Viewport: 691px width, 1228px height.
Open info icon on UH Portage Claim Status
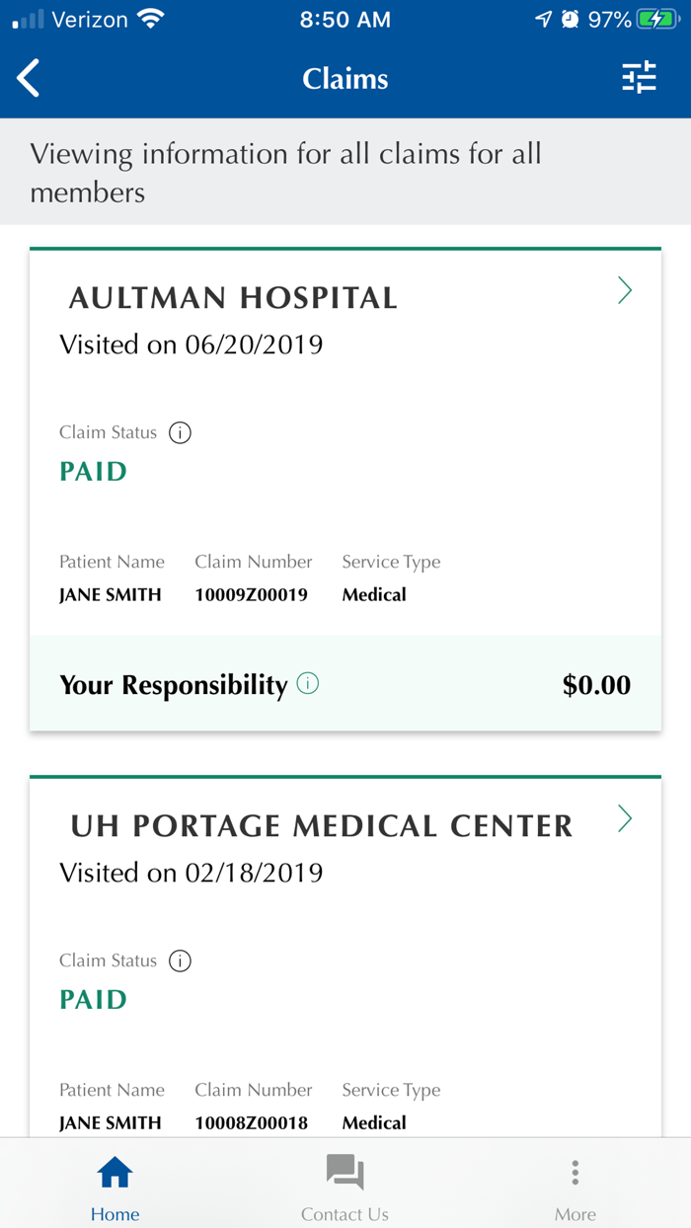point(180,960)
